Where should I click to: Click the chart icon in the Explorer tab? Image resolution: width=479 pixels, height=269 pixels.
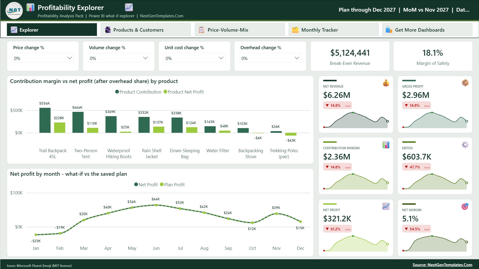click(x=14, y=30)
